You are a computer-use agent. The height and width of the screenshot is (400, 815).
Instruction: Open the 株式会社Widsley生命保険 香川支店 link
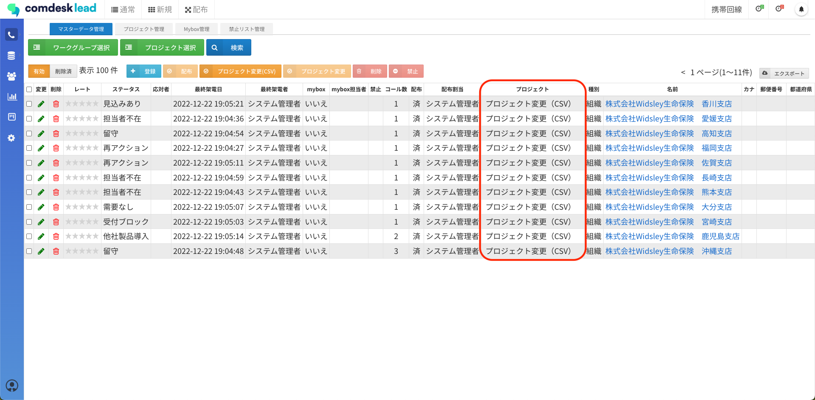tap(669, 104)
